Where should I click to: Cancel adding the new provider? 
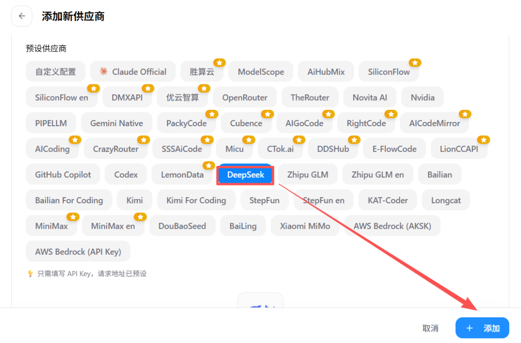point(430,328)
